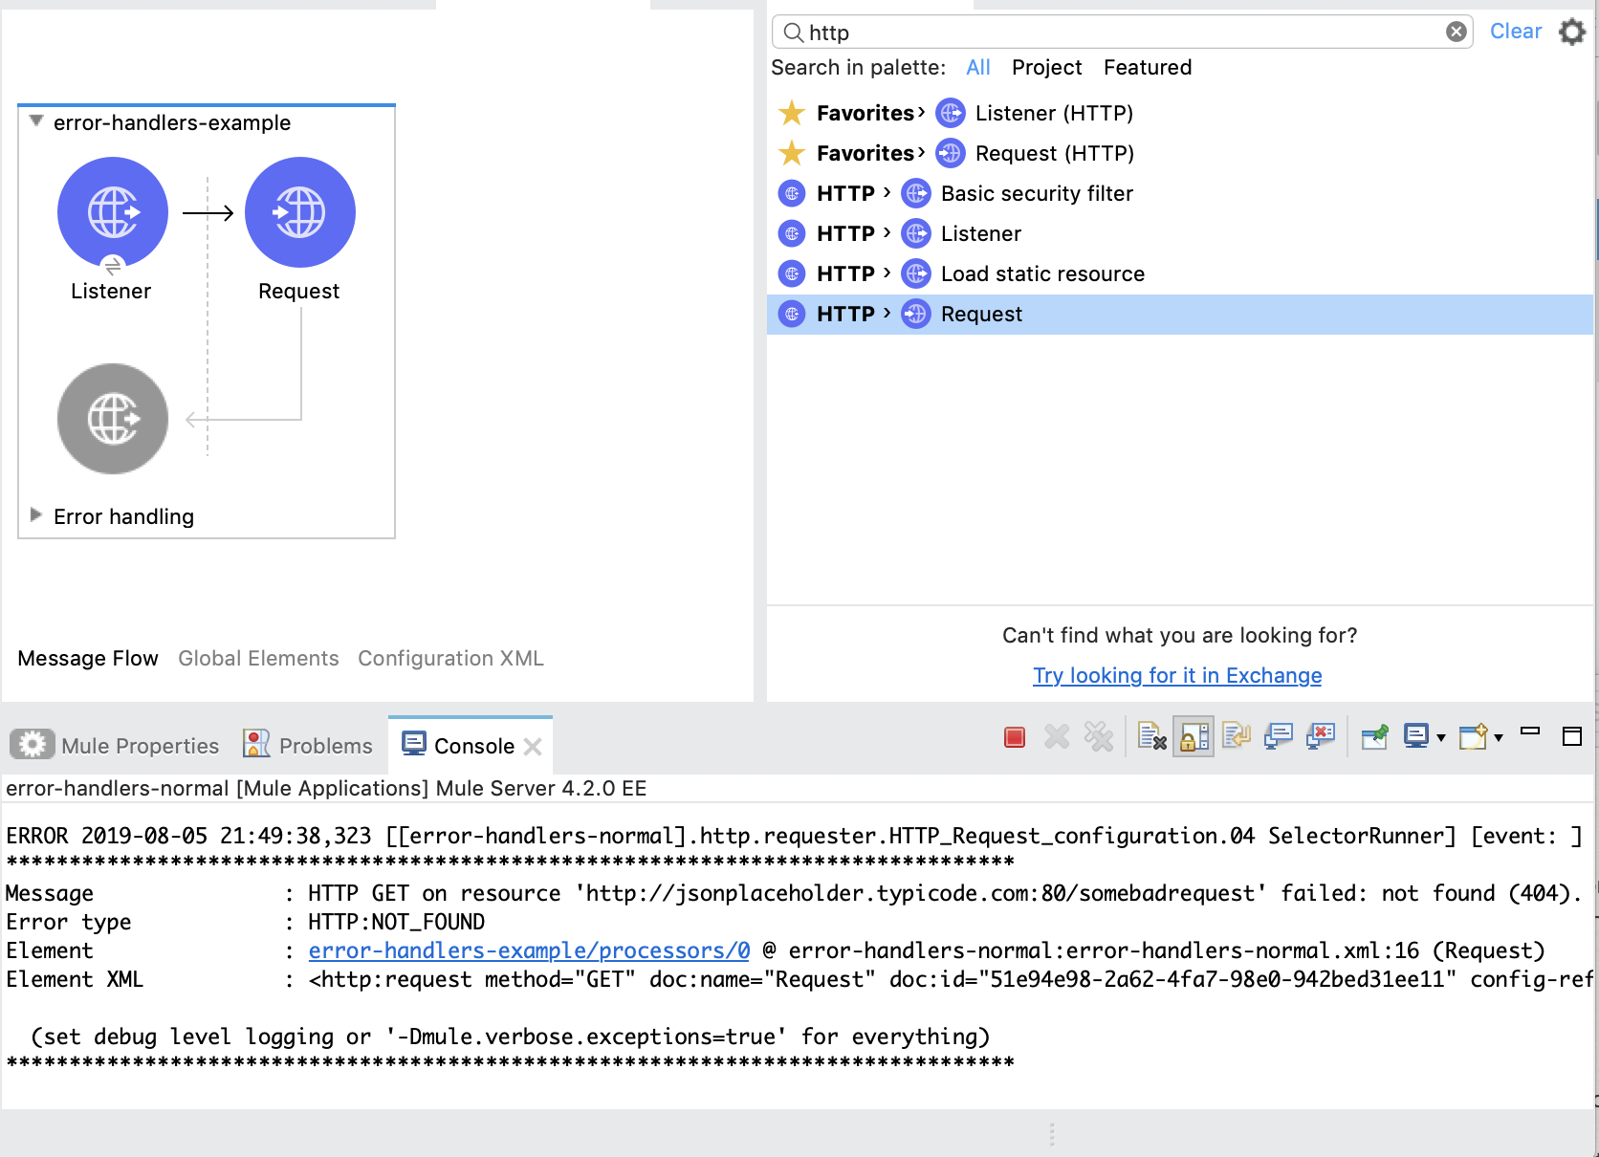
Task: Select the Request component in flow
Action: tap(299, 212)
